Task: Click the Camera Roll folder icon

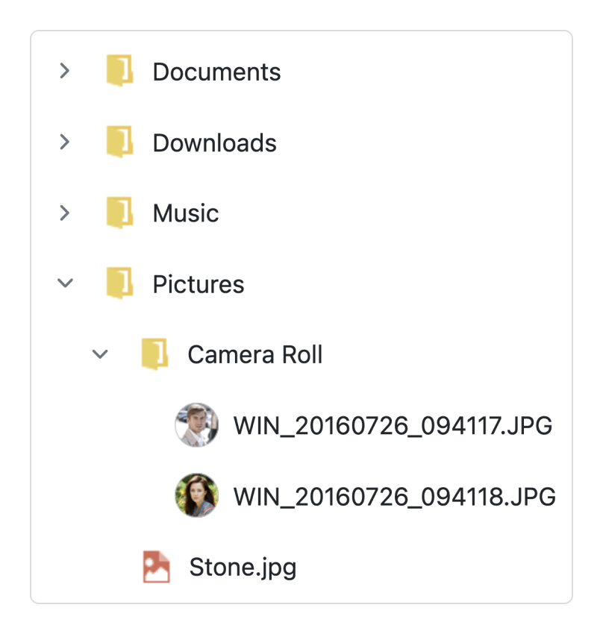Action: point(155,354)
